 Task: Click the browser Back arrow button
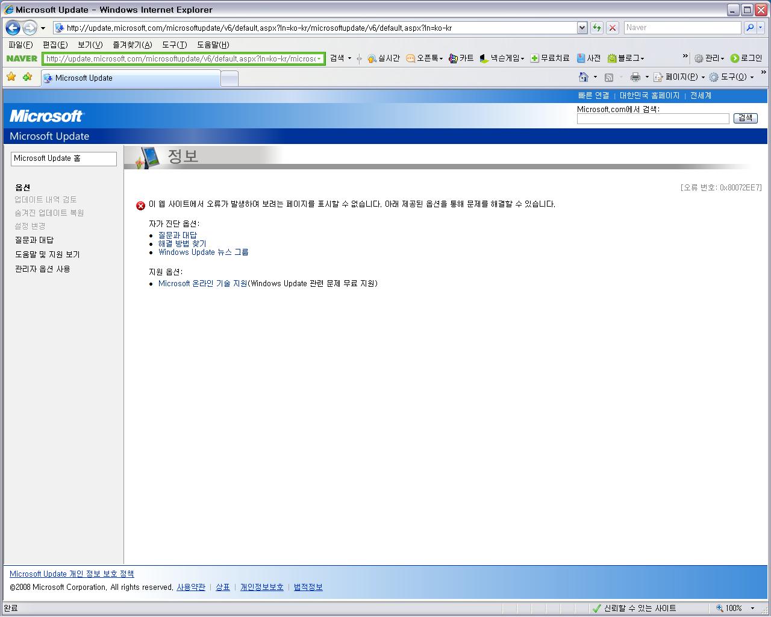click(x=13, y=28)
